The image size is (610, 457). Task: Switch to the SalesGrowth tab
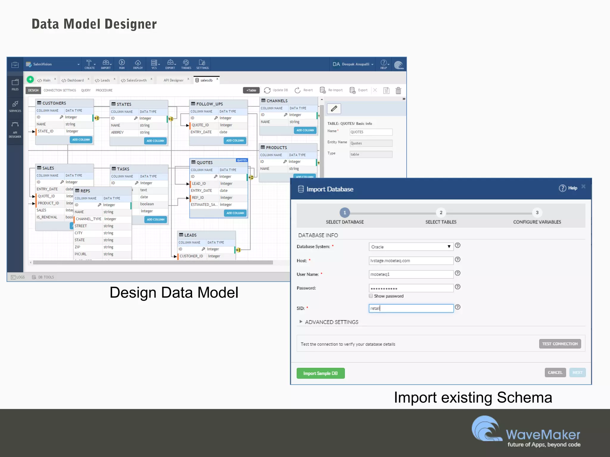(134, 80)
